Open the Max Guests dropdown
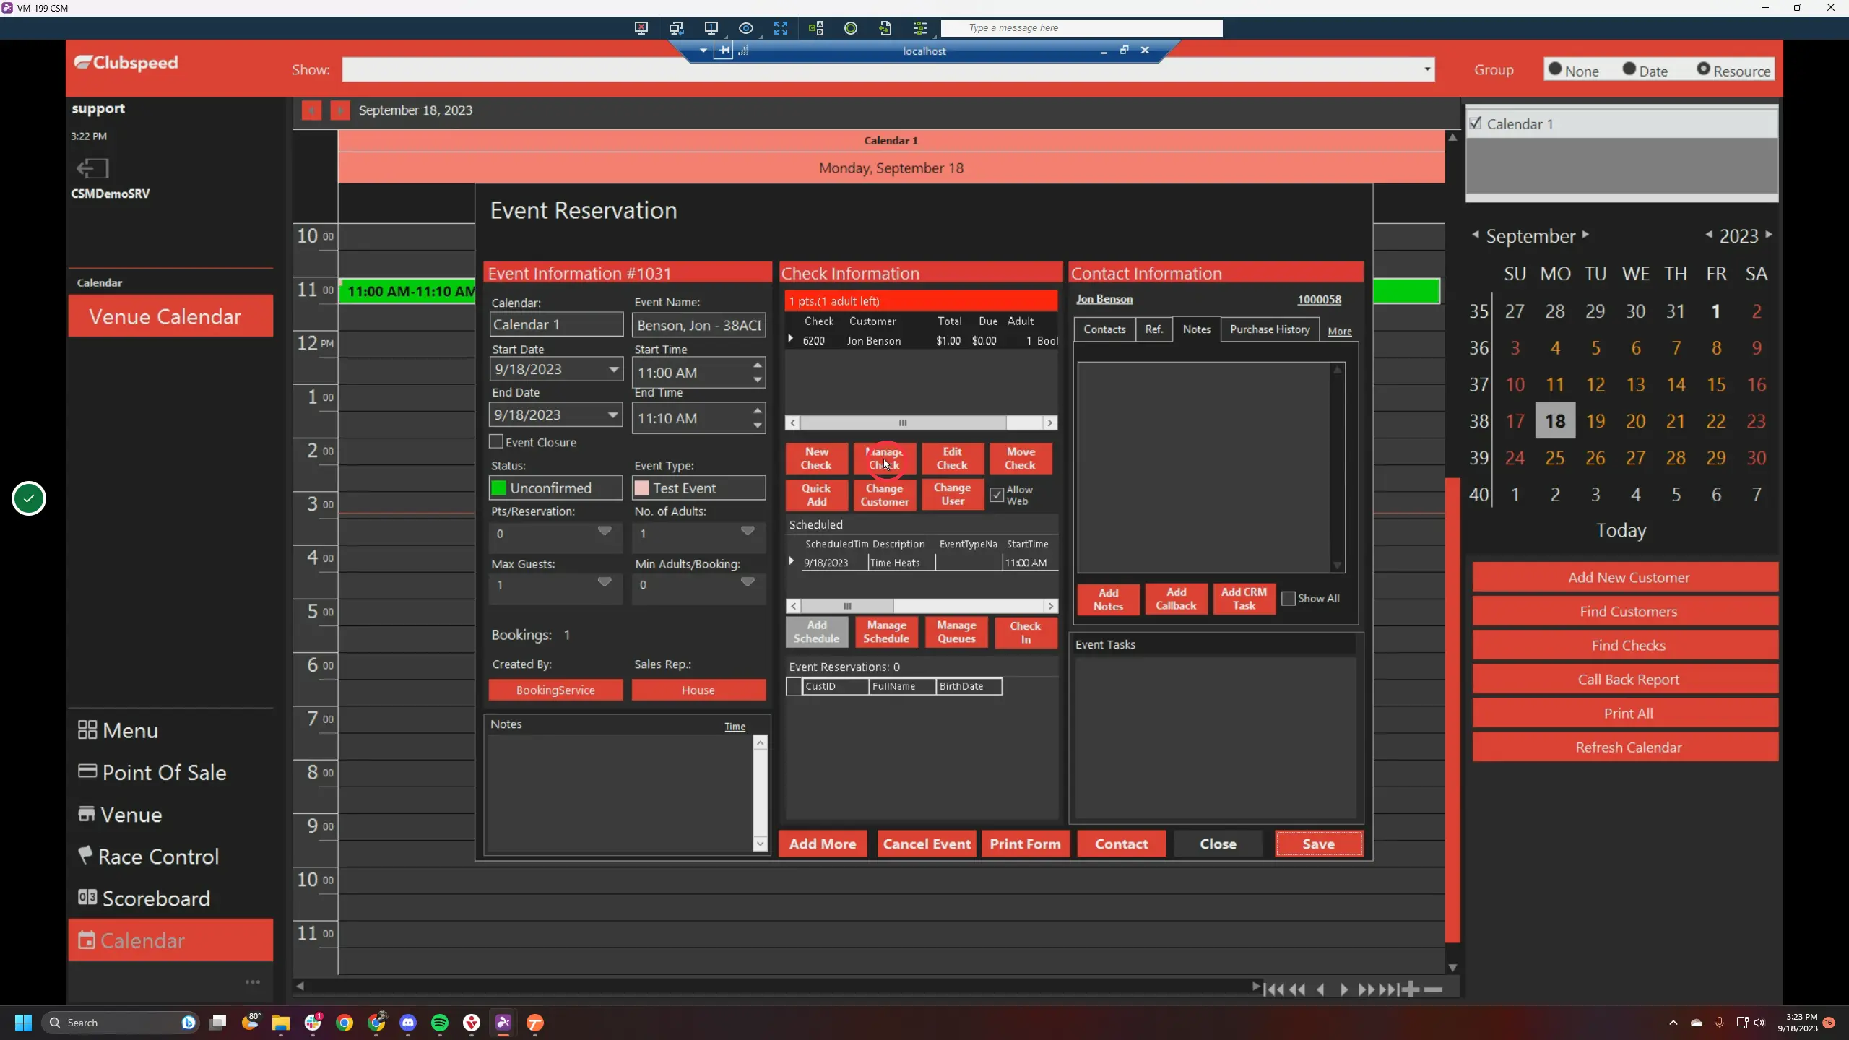The height and width of the screenshot is (1040, 1849). 605,581
